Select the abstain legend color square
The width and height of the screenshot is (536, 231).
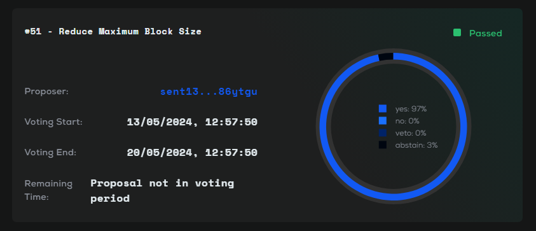(383, 145)
